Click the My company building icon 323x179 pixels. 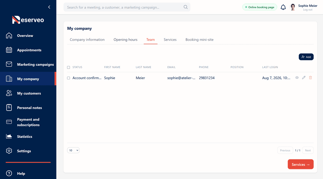(9, 79)
